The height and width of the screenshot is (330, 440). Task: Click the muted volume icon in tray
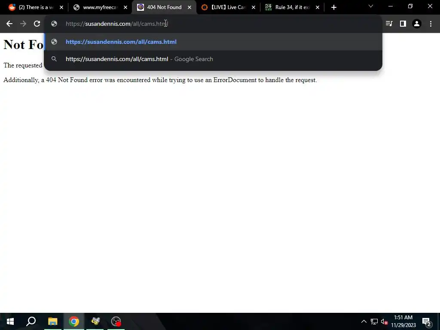[x=384, y=321]
